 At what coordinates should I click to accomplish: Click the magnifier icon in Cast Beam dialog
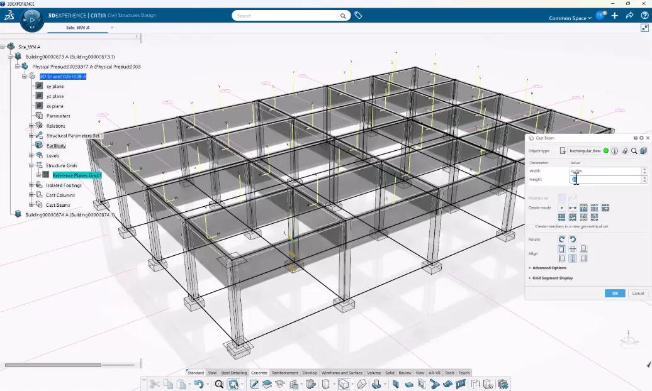coord(634,151)
